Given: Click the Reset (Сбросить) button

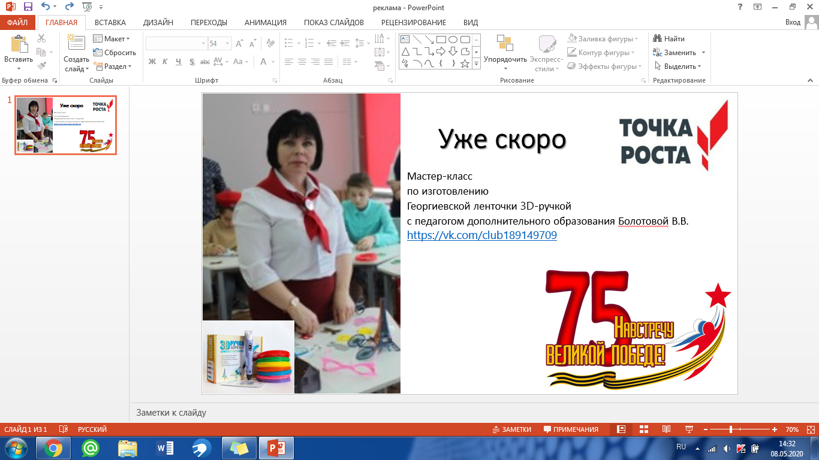Looking at the screenshot, I should coord(115,53).
